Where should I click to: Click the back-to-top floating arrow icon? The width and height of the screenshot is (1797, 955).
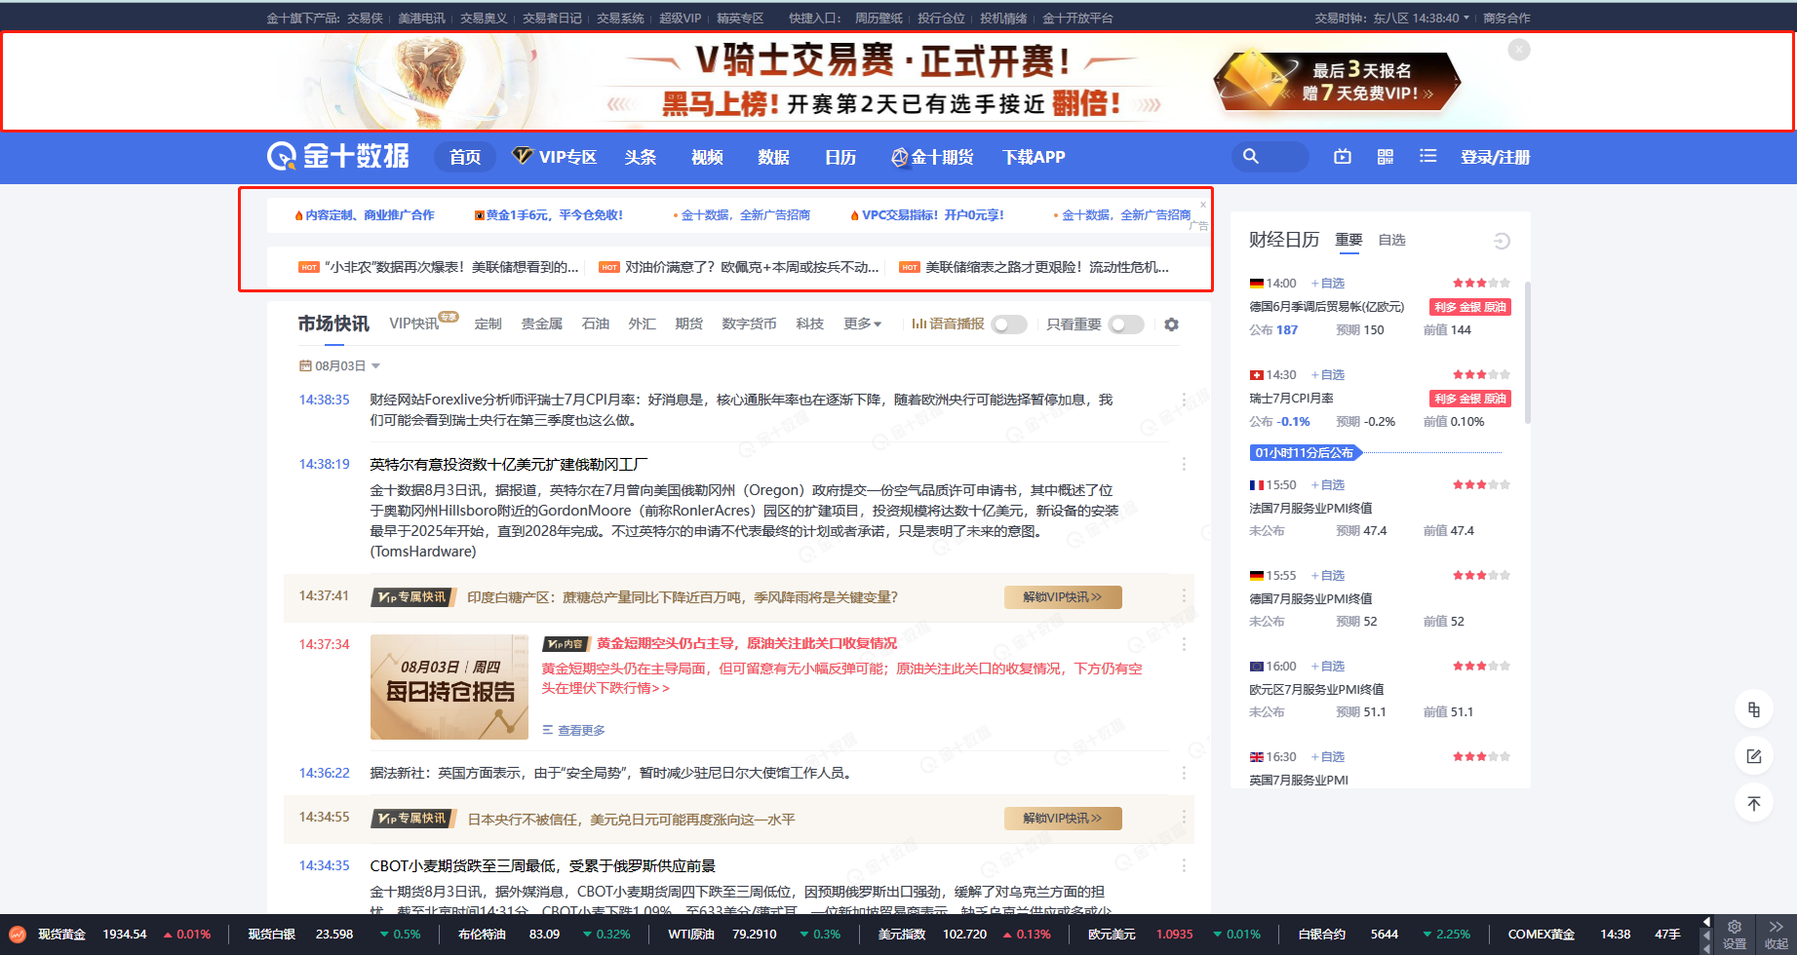point(1754,802)
